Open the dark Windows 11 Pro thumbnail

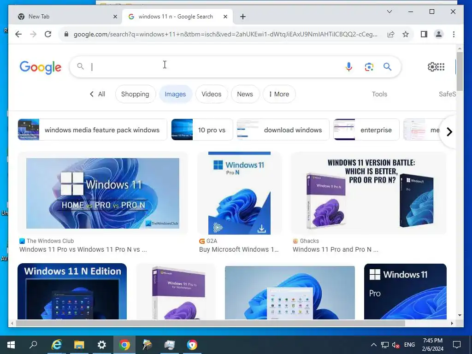[405, 291]
